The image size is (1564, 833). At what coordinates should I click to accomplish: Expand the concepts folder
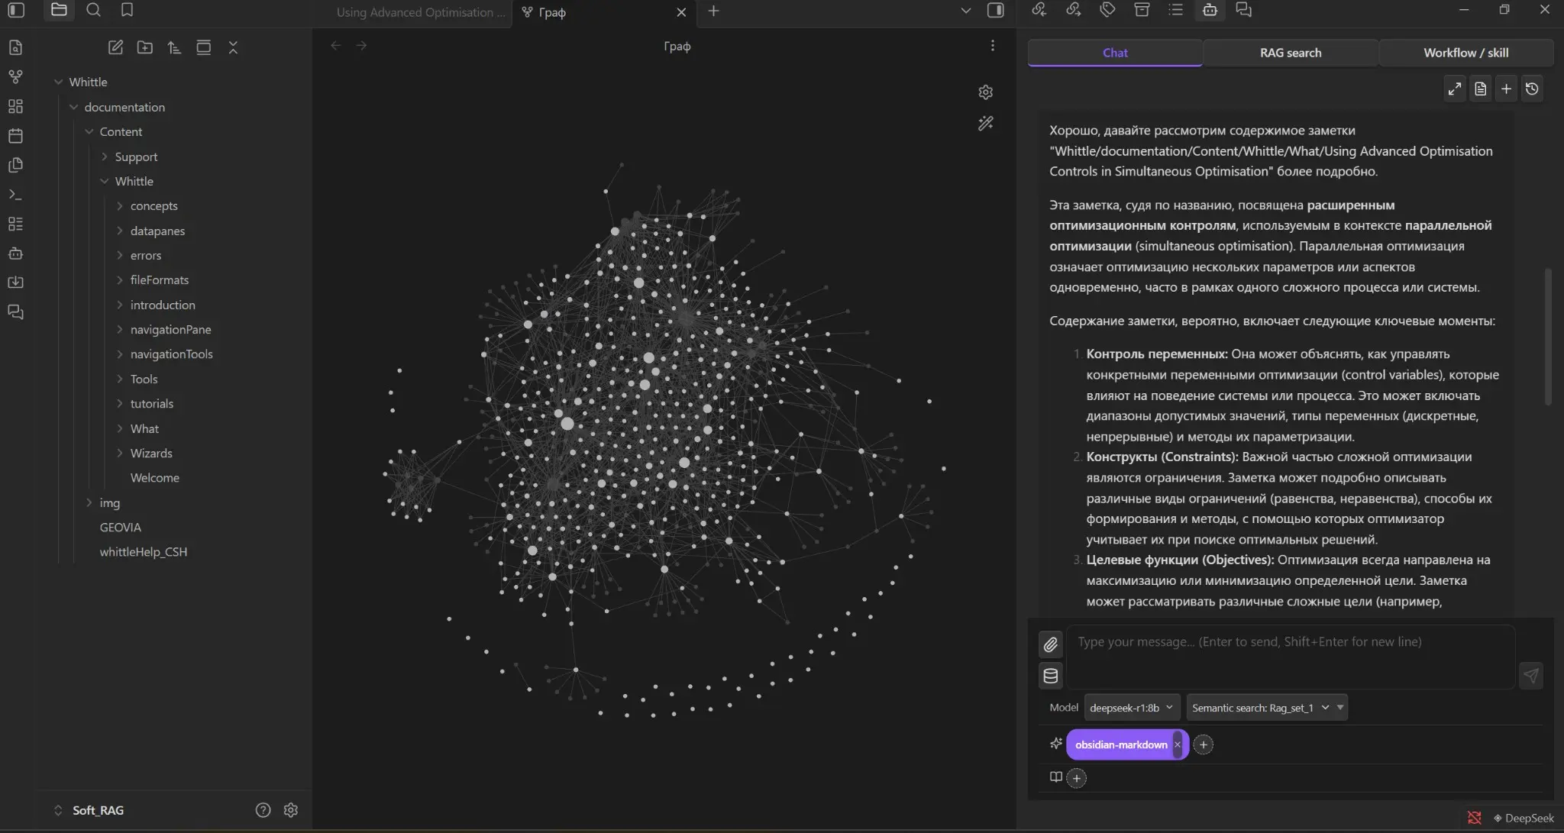click(x=119, y=206)
